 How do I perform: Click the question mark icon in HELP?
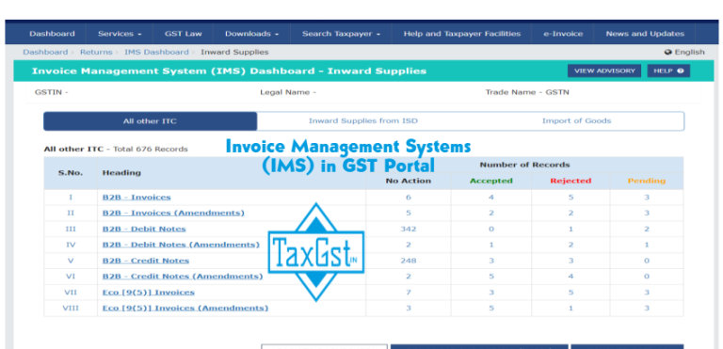[x=680, y=71]
